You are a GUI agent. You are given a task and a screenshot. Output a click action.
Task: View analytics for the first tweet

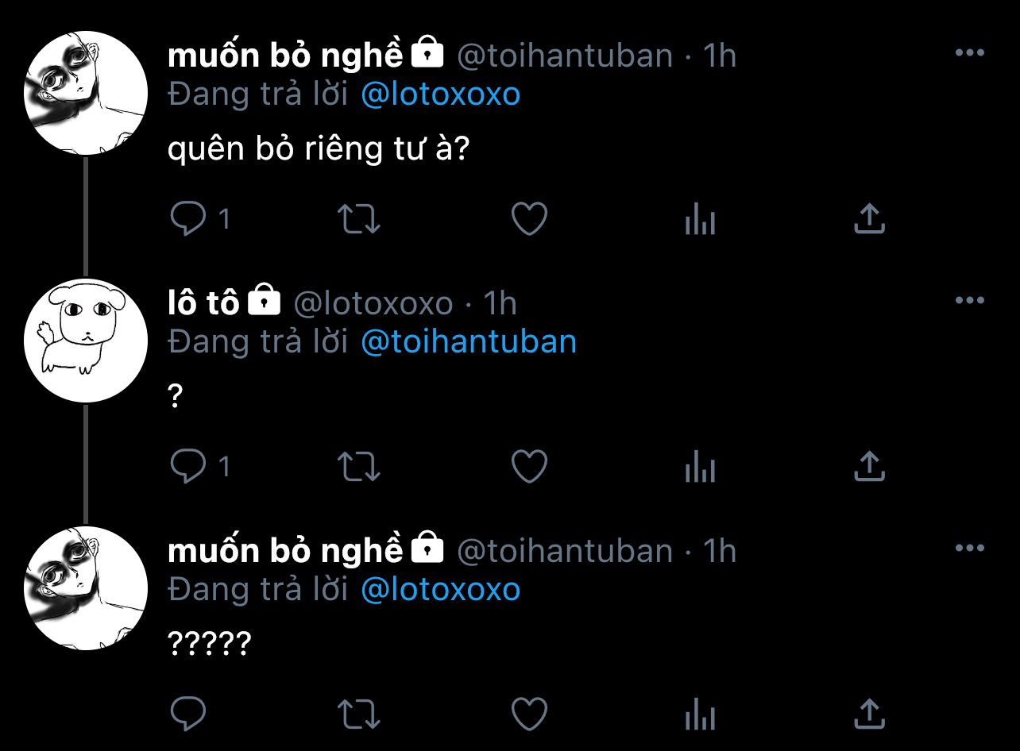click(700, 220)
